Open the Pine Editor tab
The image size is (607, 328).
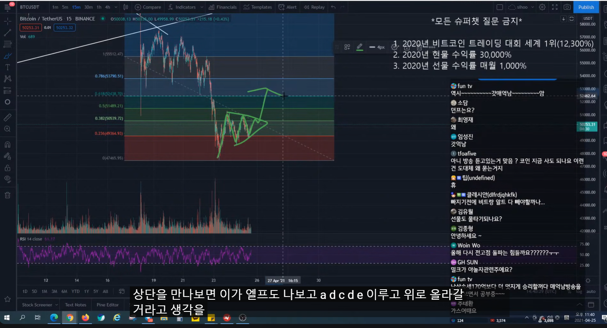coord(108,305)
